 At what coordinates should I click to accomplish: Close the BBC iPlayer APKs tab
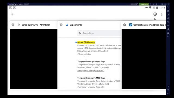pyautogui.click(x=13, y=25)
